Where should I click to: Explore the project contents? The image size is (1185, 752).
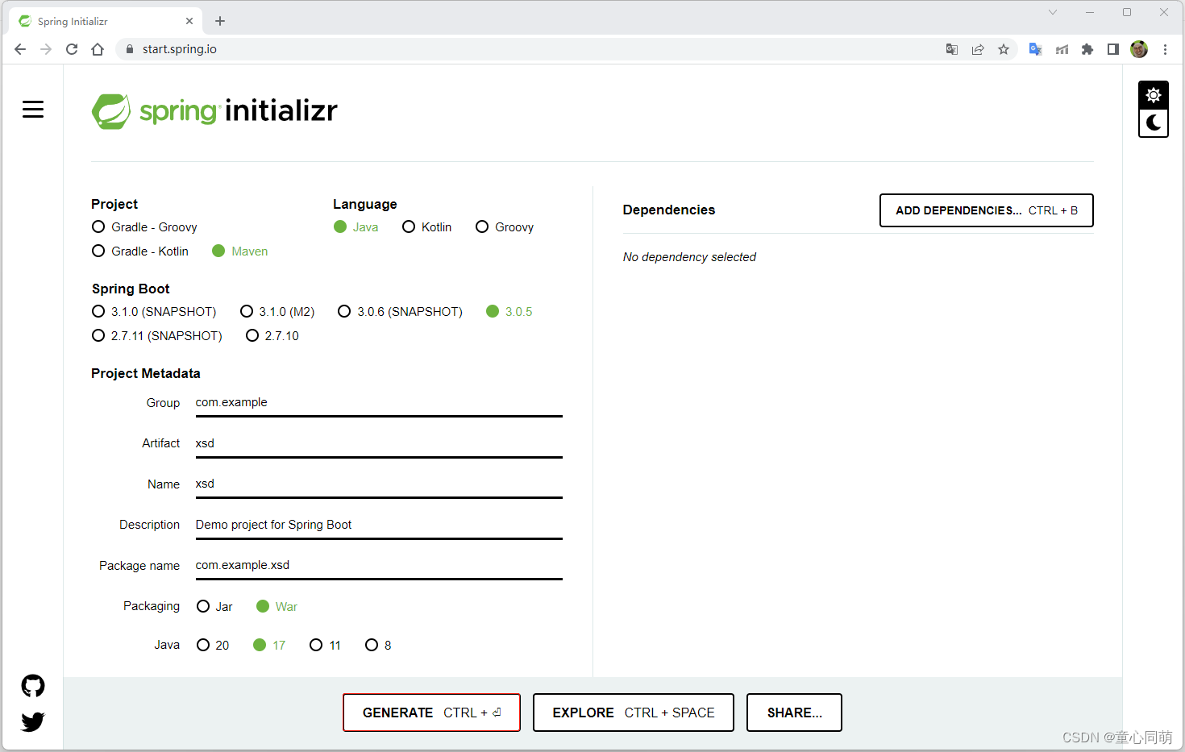(x=634, y=713)
